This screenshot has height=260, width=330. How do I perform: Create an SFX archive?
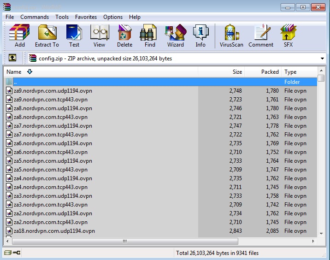pyautogui.click(x=288, y=35)
